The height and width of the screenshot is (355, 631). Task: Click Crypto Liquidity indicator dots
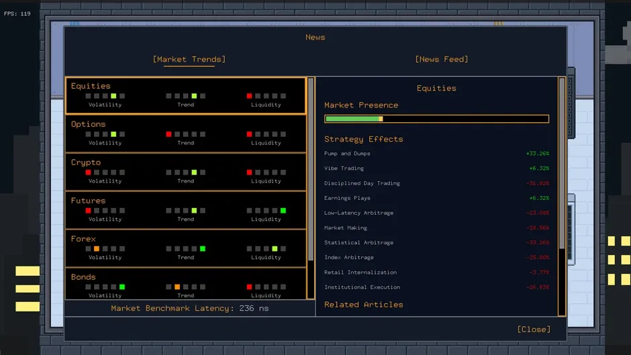tap(266, 172)
